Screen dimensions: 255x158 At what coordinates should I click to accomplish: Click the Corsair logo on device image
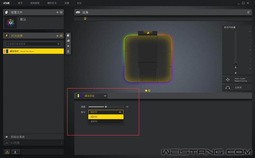point(148,33)
